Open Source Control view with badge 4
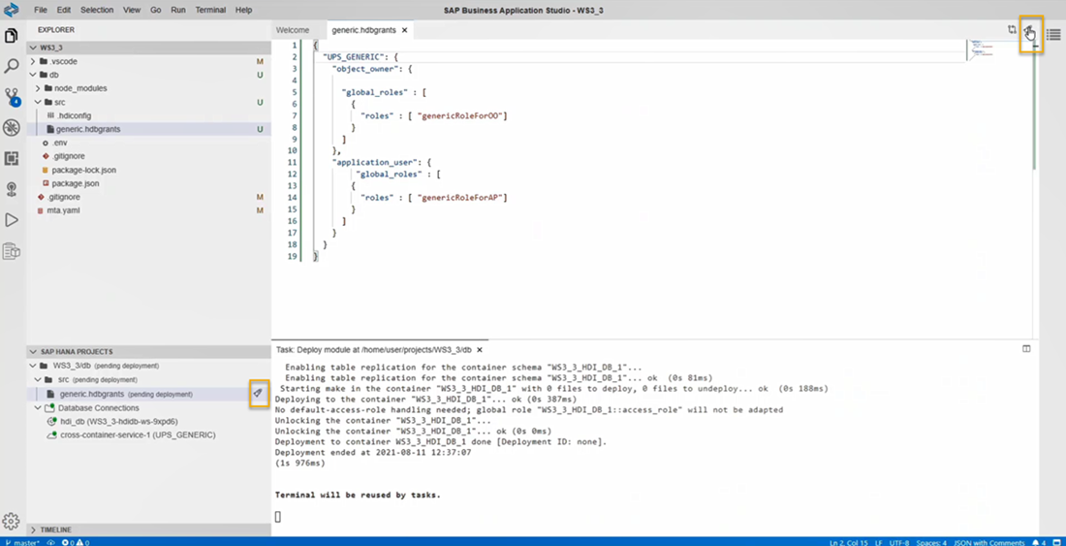Viewport: 1066px width, 546px height. (12, 96)
